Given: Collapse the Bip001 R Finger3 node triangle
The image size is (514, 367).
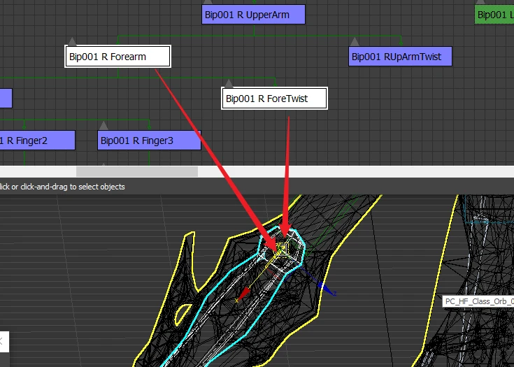Looking at the screenshot, I should click(103, 125).
